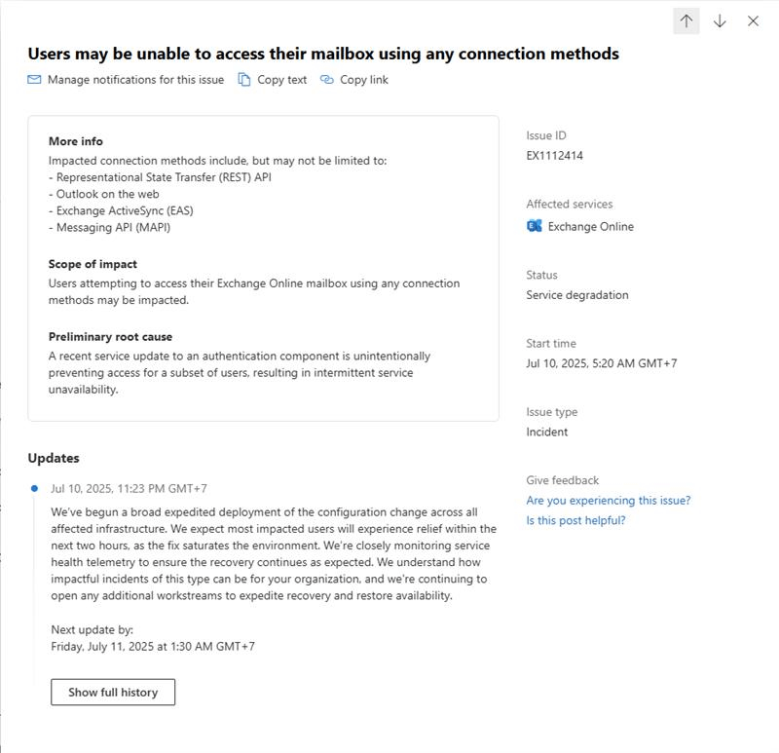
Task: Click the Jul 10 11:23 PM update timestamp
Action: coord(129,488)
